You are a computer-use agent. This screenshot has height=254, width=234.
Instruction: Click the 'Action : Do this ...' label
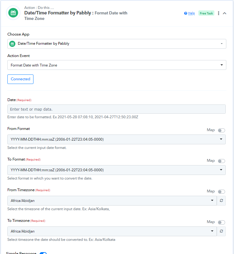coord(39,8)
